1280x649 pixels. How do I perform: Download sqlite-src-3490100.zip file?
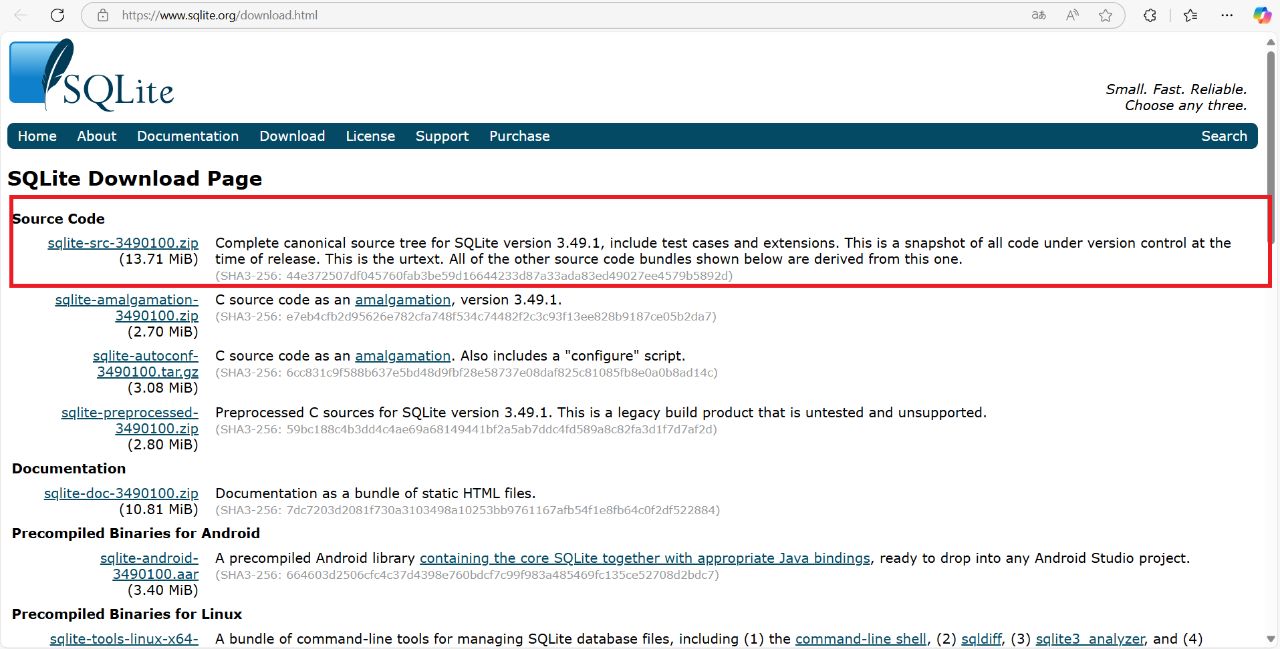click(123, 243)
